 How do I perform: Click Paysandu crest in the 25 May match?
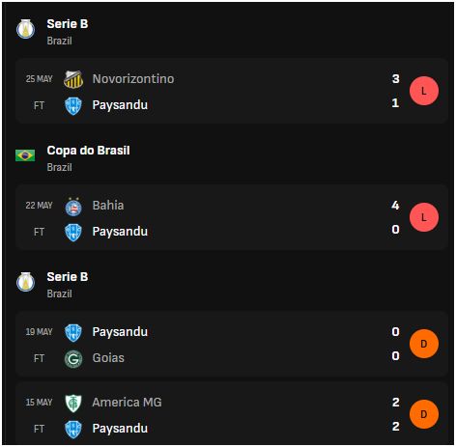pos(73,106)
